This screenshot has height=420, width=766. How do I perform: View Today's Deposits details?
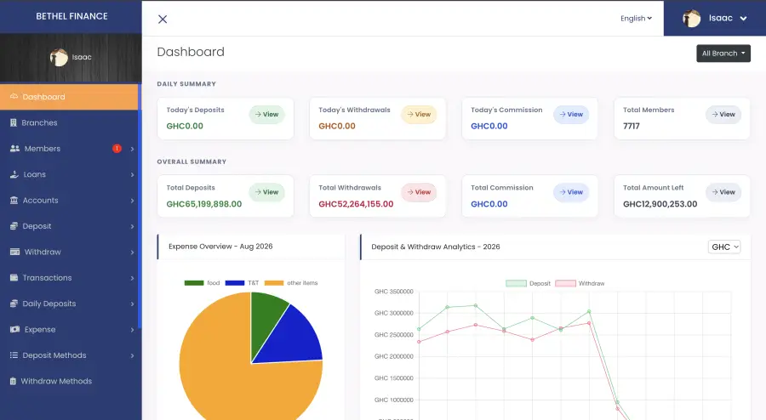pos(266,114)
